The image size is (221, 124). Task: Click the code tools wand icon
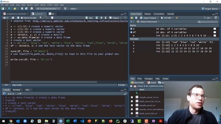point(45,18)
